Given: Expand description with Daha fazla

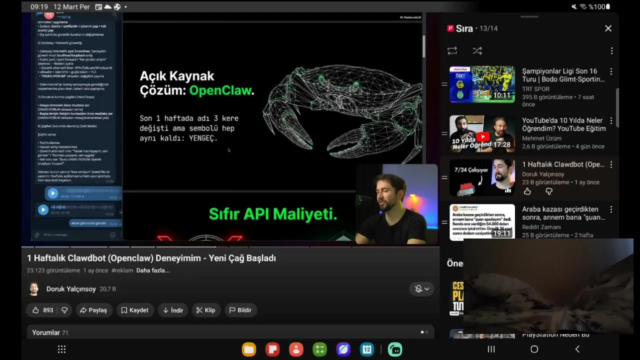Looking at the screenshot, I should click(x=153, y=270).
